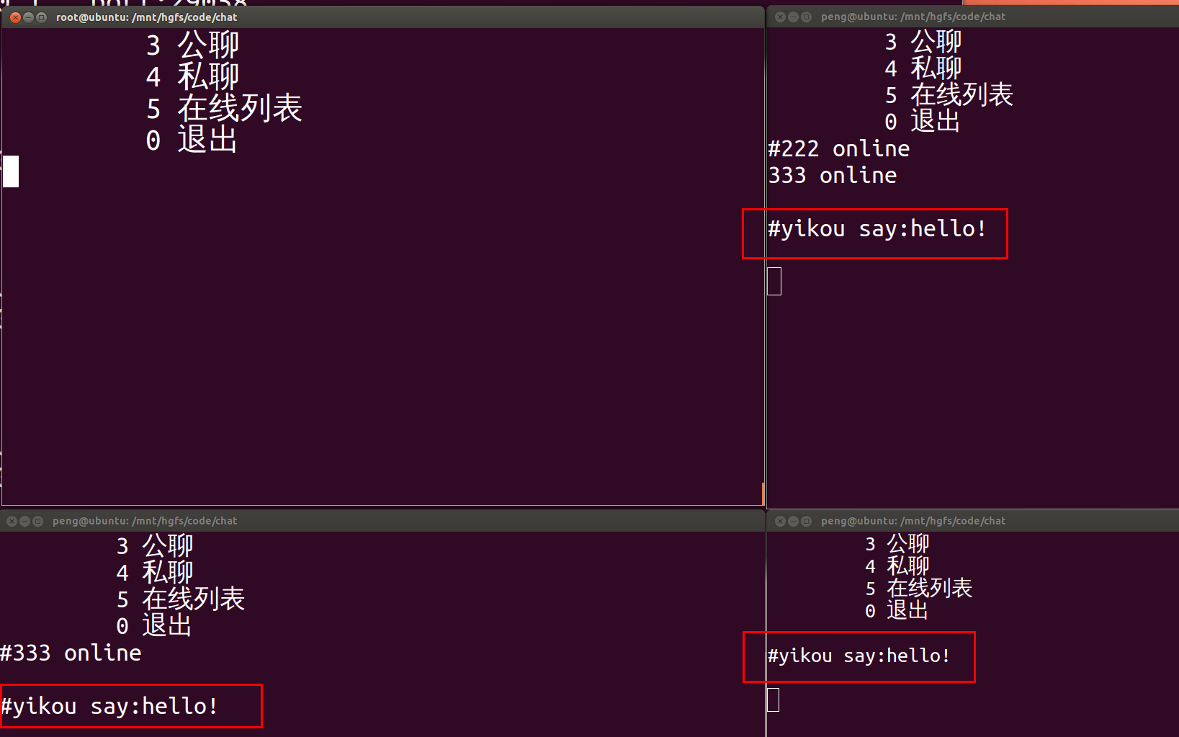Click the '#333 online' line with a hash
Screen dimensions: 1179x737
(71, 653)
